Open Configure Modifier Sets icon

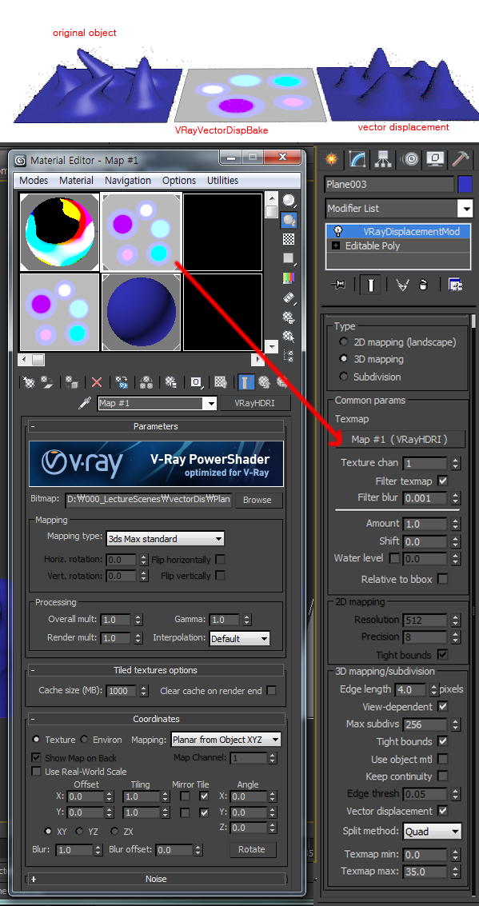coord(455,285)
